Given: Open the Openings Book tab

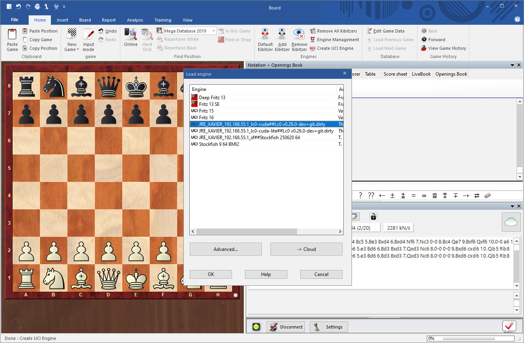Looking at the screenshot, I should [451, 74].
